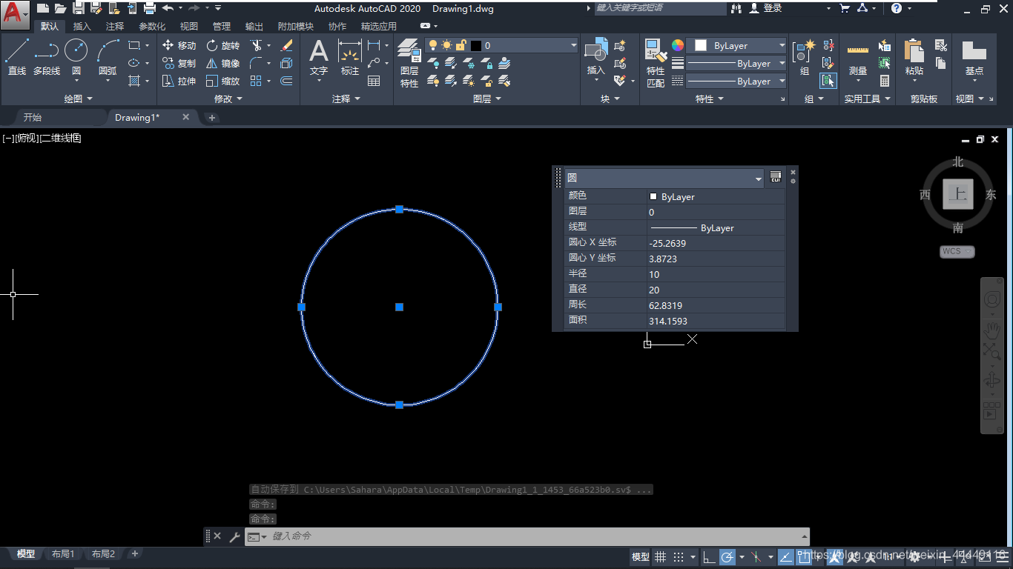
Task: Open the Insert (插入) ribbon tab
Action: pos(82,26)
